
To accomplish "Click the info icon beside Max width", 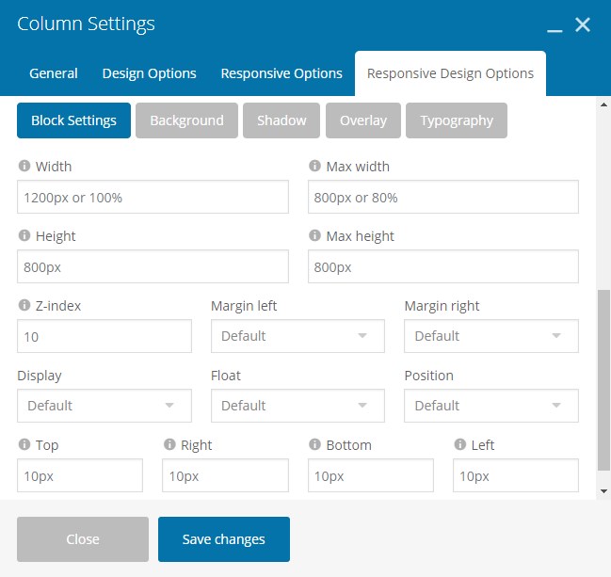I will [314, 167].
